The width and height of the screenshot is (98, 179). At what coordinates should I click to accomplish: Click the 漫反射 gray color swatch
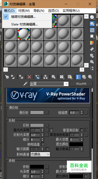[37, 112]
